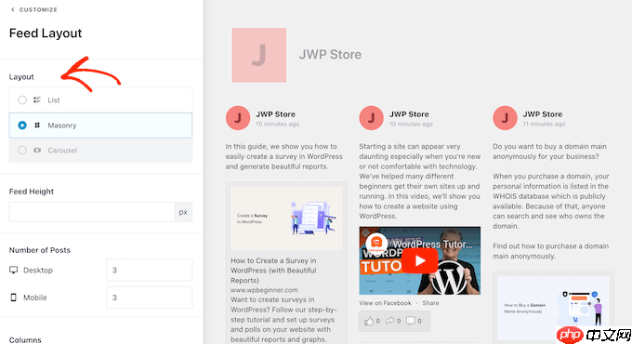Open 'How to Create a Survey' title link

tap(273, 271)
